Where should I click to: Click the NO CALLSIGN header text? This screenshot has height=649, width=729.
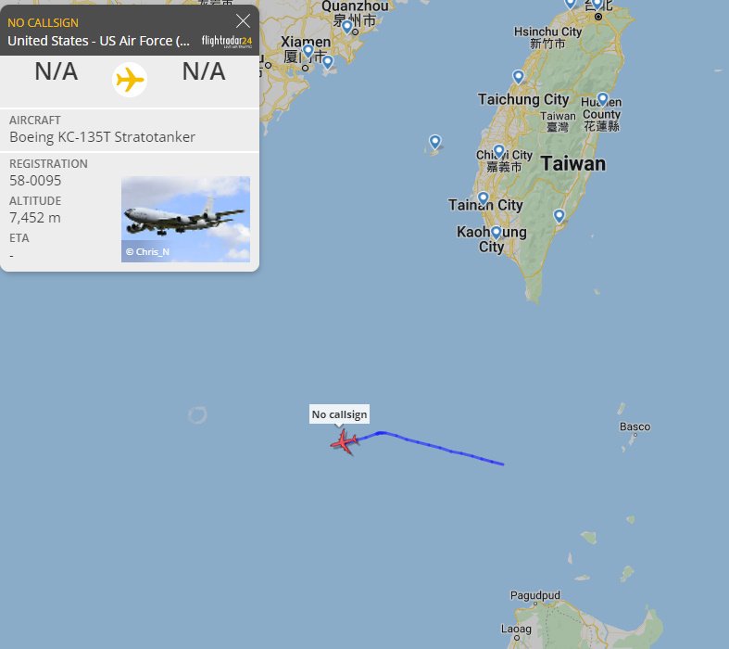point(43,23)
